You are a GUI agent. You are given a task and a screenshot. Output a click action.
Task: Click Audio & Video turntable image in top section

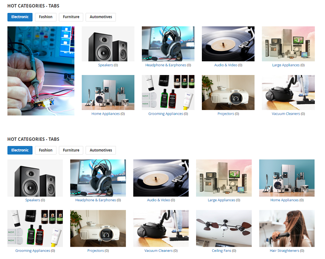pos(228,44)
